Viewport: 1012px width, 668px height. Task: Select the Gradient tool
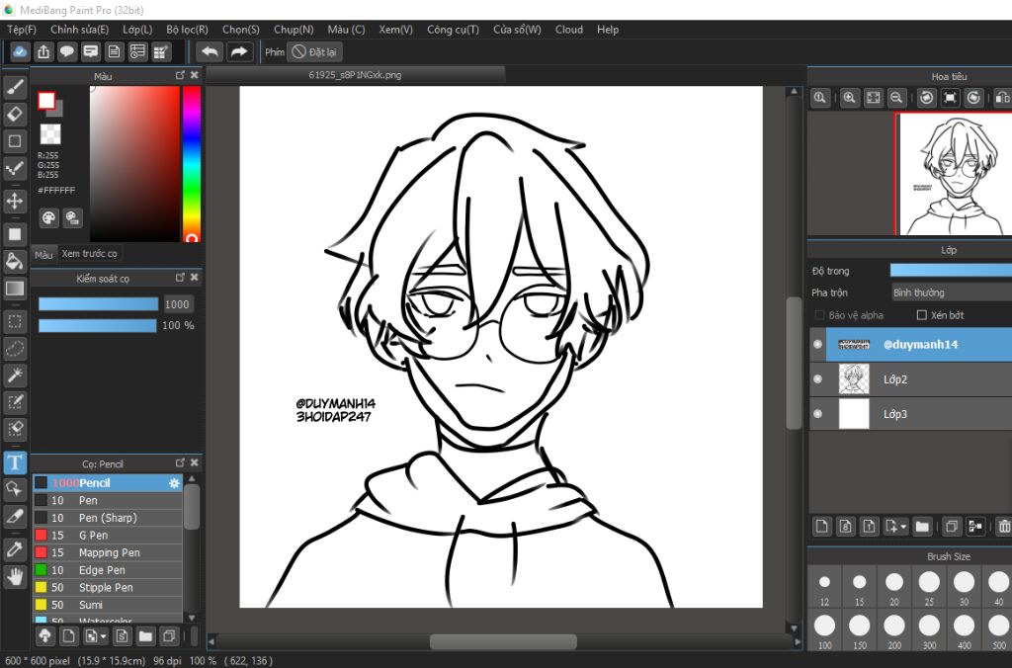pos(15,289)
